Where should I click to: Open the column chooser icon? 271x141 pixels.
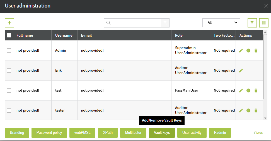click(x=264, y=23)
